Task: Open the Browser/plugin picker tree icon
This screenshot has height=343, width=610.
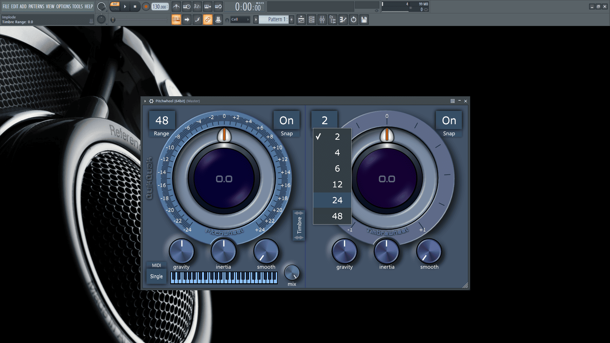Action: pos(333,19)
